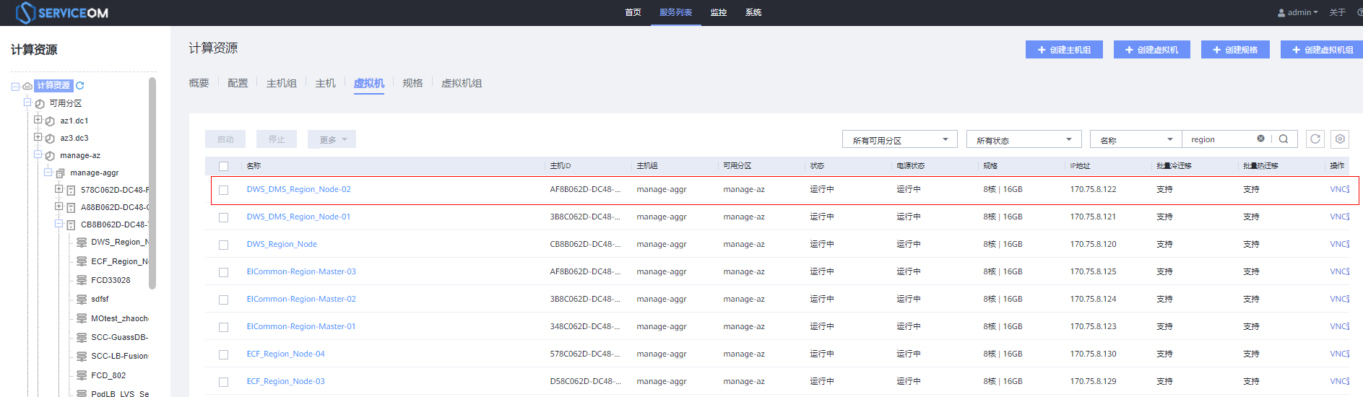The width and height of the screenshot is (1363, 397).
Task: Refresh the virtual machine table
Action: coord(1315,139)
